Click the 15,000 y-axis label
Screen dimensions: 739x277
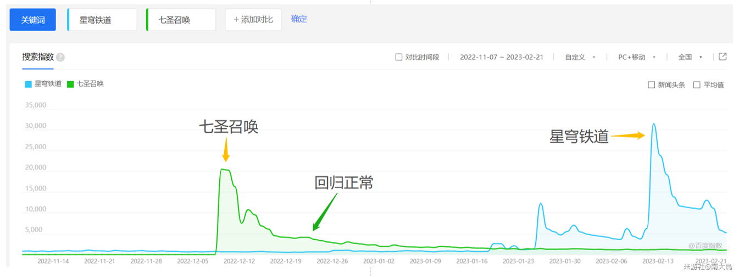(x=36, y=189)
